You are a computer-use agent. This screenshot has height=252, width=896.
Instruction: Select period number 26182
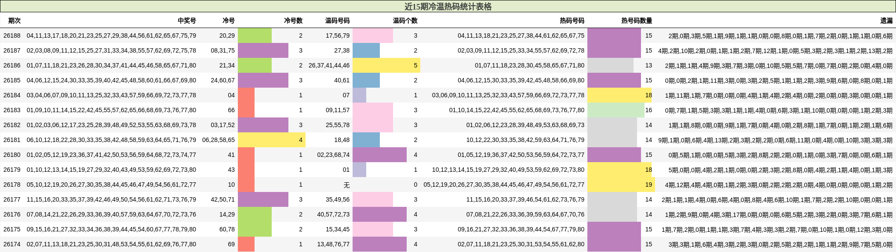[x=12, y=125]
